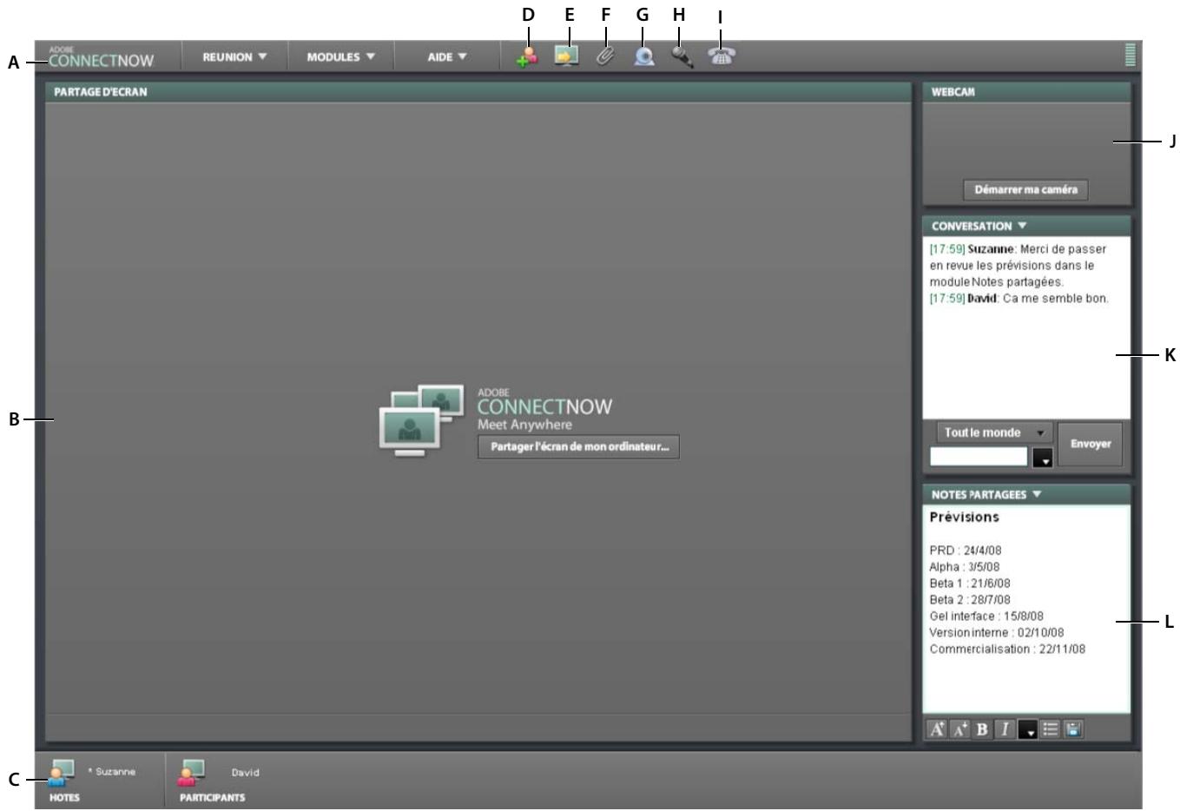Toggle italic formatting in shared notes
Screen dimensions: 1180x811
[x=1005, y=729]
